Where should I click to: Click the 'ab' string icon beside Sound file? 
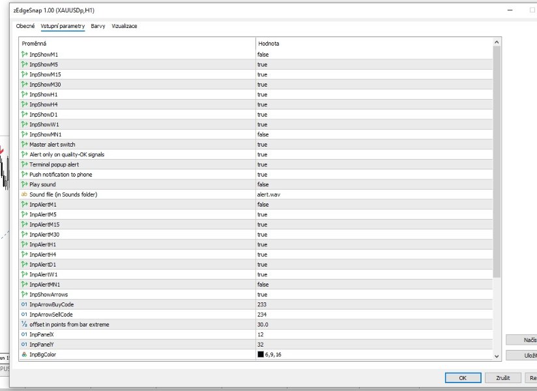coord(24,194)
